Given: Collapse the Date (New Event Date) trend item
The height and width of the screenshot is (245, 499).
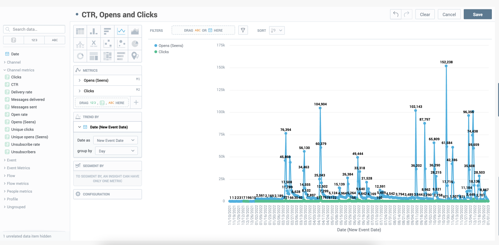Looking at the screenshot, I should 80,127.
